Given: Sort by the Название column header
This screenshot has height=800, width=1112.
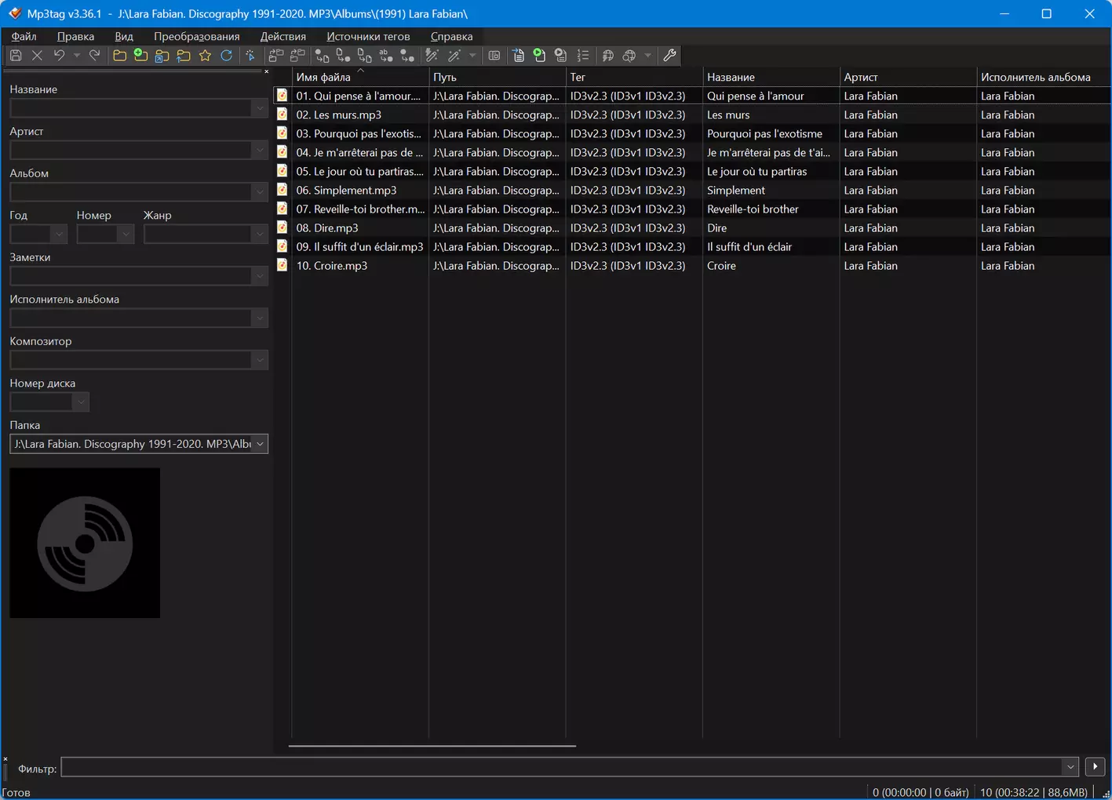Looking at the screenshot, I should click(x=771, y=77).
